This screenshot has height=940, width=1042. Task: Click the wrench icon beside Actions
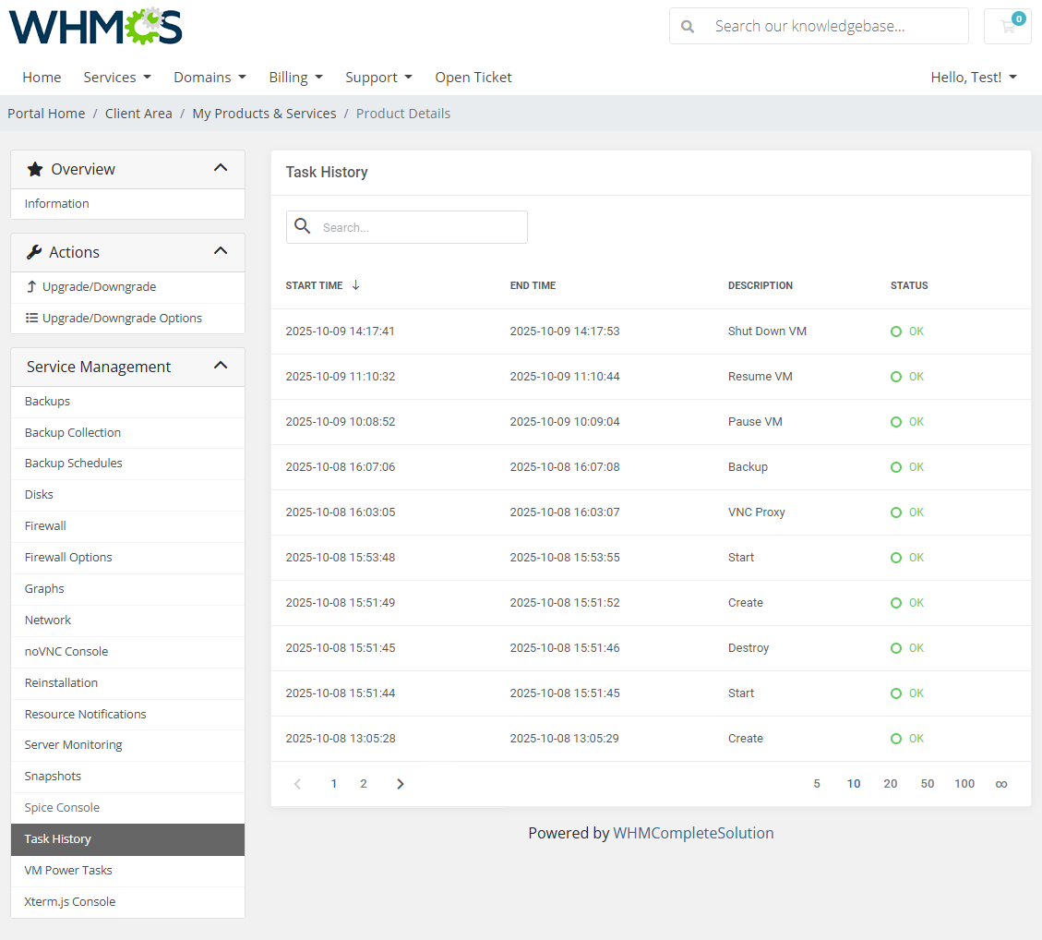pyautogui.click(x=34, y=252)
